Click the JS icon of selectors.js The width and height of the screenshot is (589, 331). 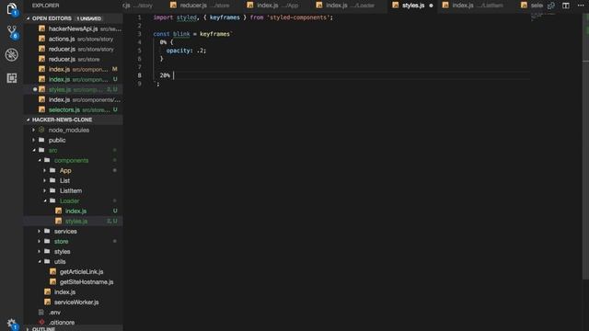[41, 109]
